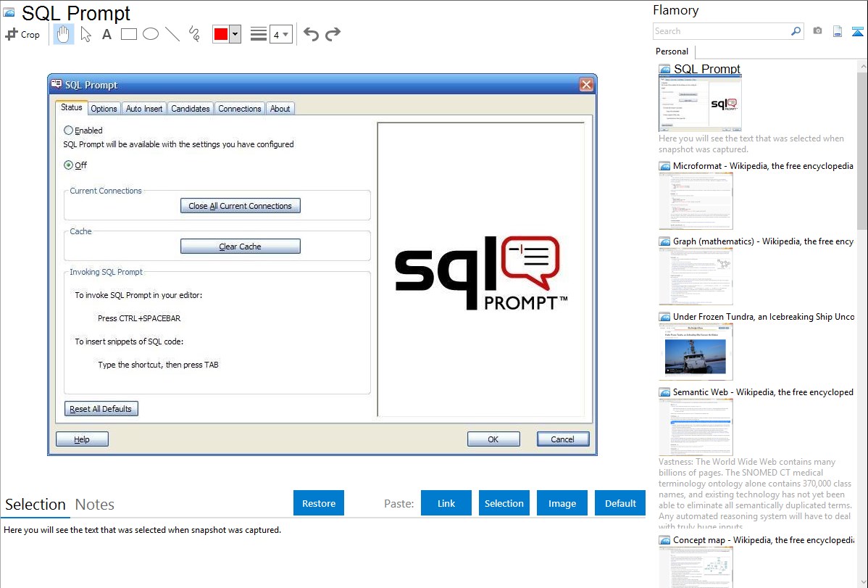Pick the rectangle drawing tool
Viewport: 868px width, 588px height.
point(128,34)
